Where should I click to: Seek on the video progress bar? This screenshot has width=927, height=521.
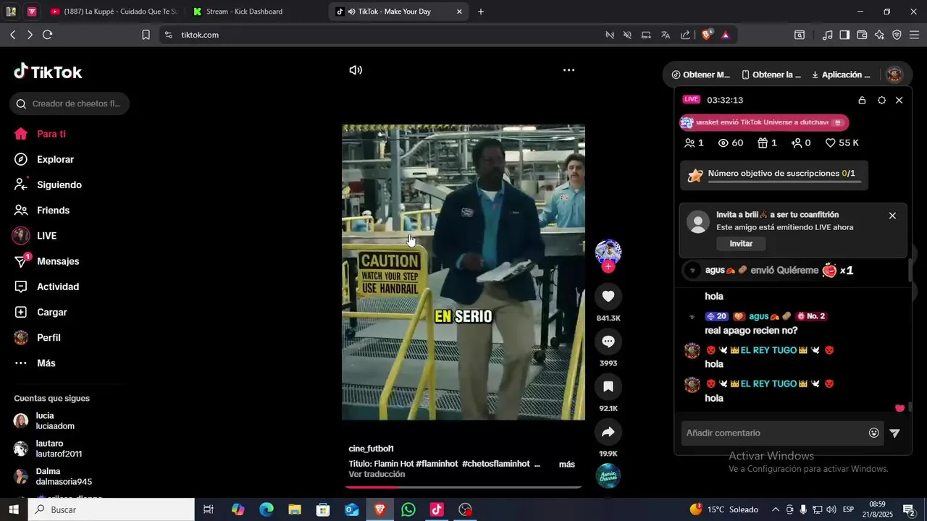(x=463, y=487)
